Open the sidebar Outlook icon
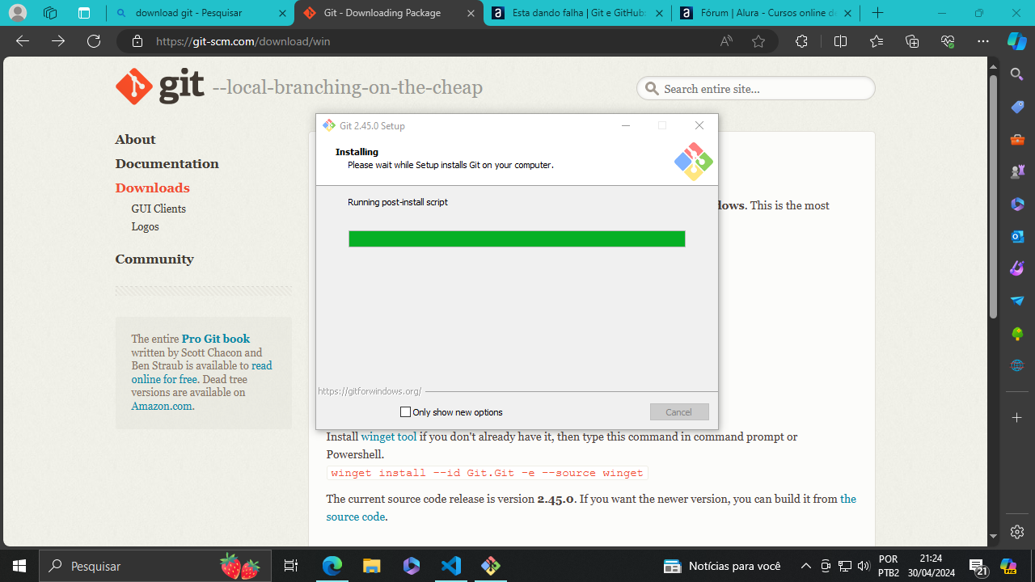 click(1017, 236)
